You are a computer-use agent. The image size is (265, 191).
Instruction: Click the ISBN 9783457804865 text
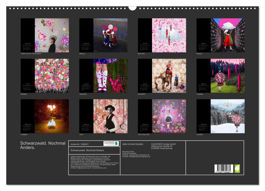pyautogui.click(x=133, y=144)
